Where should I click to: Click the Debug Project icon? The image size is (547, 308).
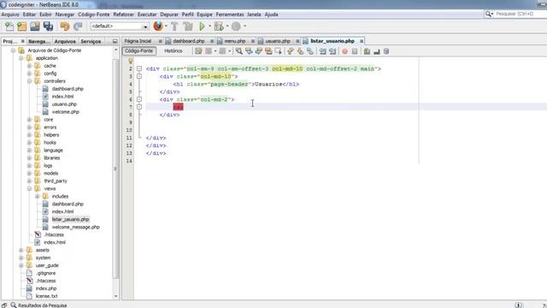point(219,27)
